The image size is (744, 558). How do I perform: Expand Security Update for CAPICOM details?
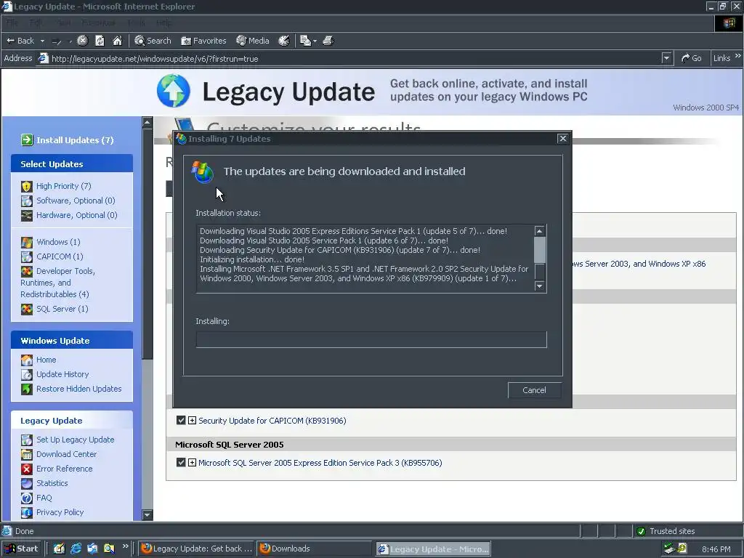click(192, 421)
